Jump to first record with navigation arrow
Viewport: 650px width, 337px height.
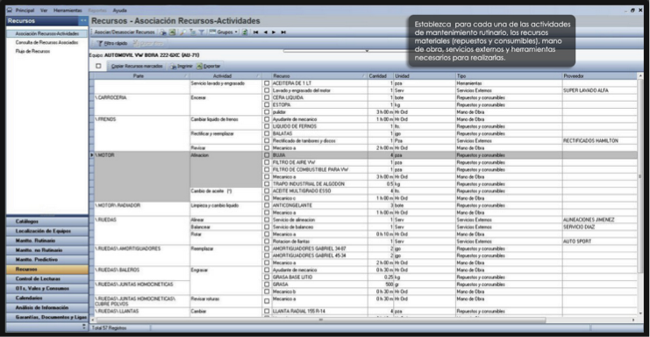pyautogui.click(x=256, y=32)
